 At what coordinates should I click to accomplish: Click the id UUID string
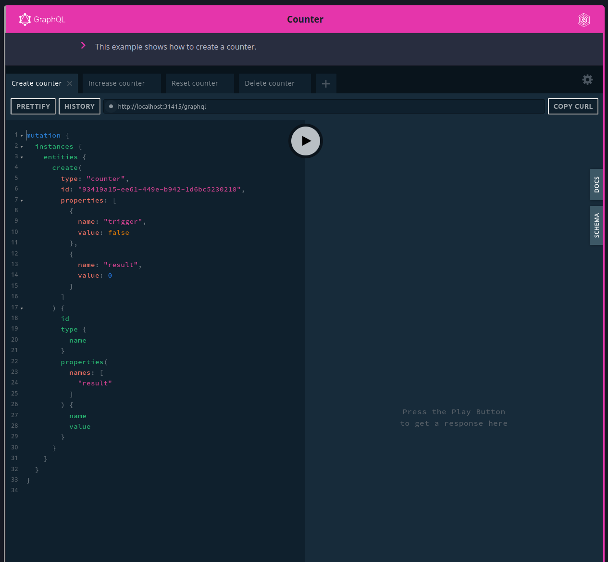[160, 190]
